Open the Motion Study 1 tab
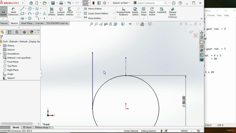Viewport: 236px width, 133px height. [x=43, y=127]
